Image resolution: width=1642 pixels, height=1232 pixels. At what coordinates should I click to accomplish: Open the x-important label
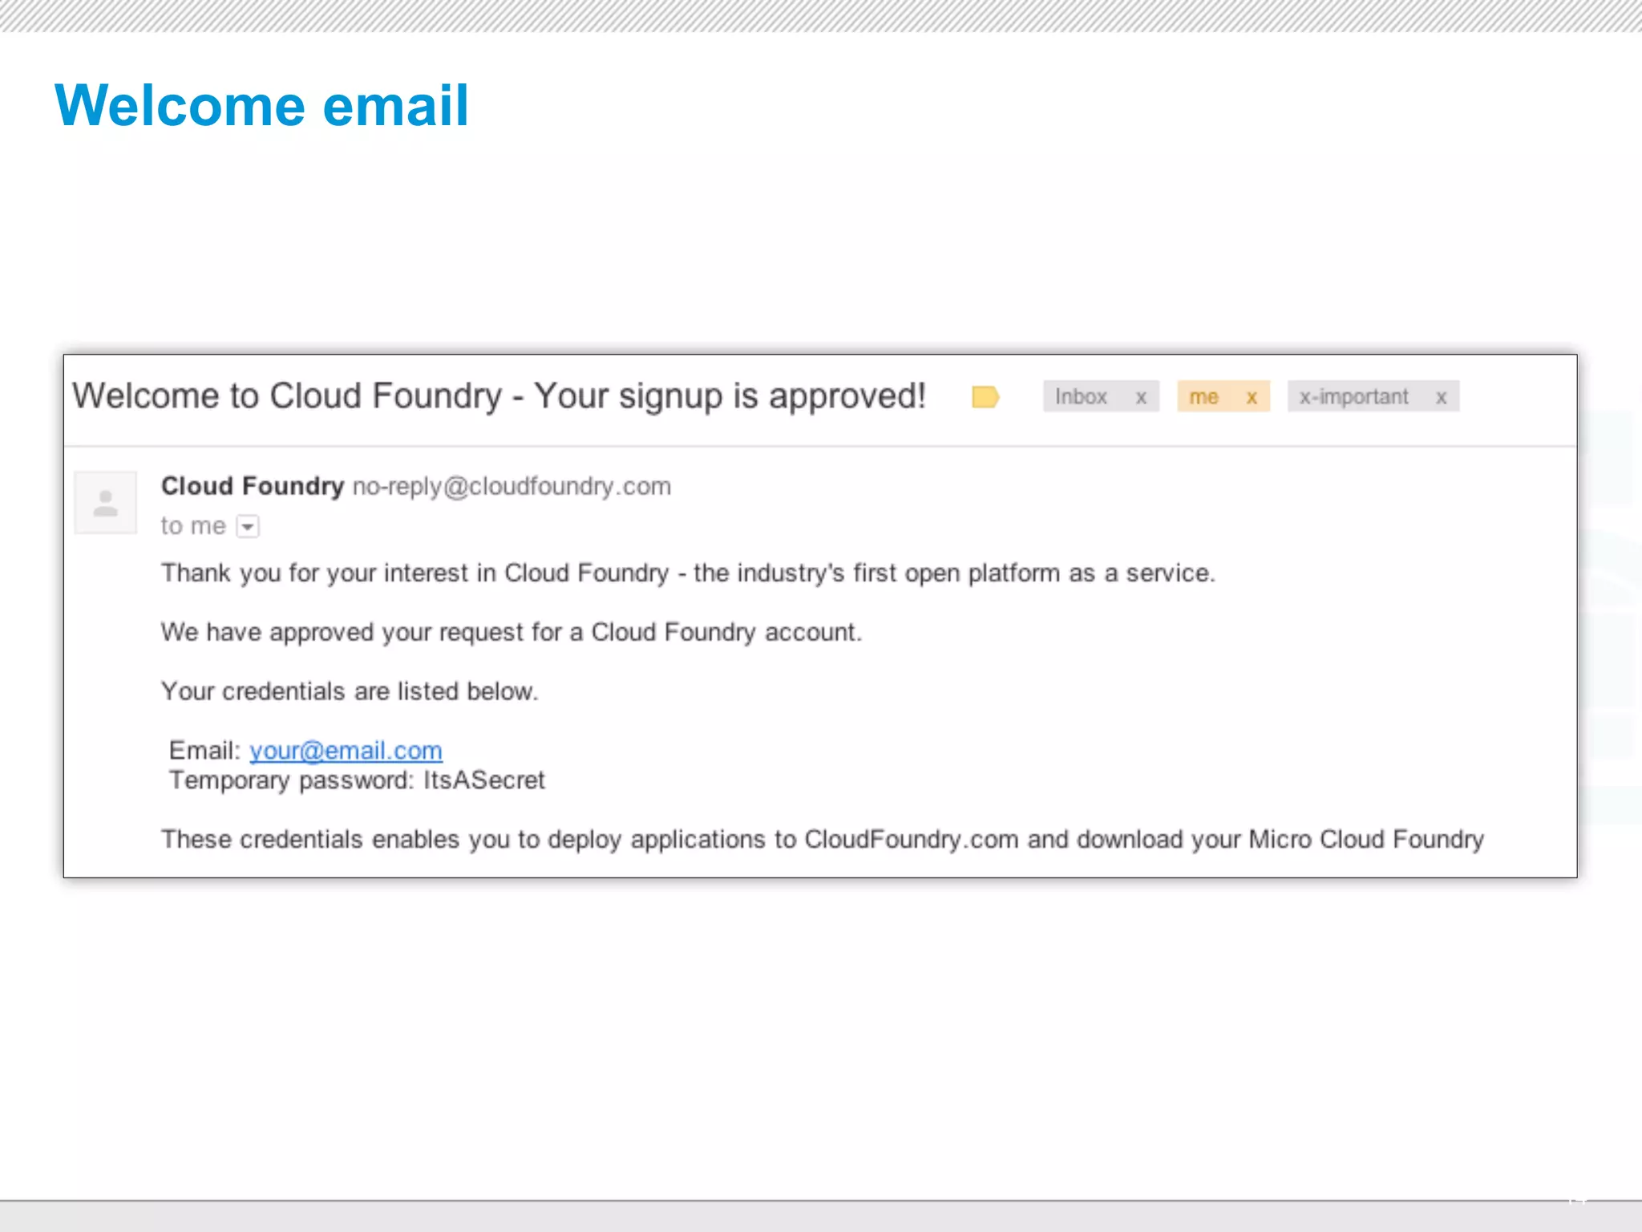coord(1353,396)
